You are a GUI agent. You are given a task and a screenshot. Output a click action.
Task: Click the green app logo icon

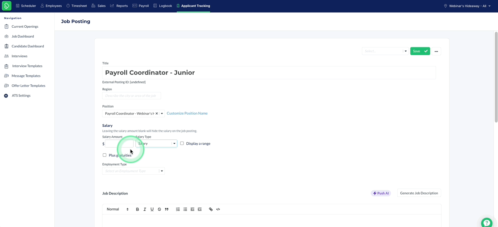click(7, 6)
